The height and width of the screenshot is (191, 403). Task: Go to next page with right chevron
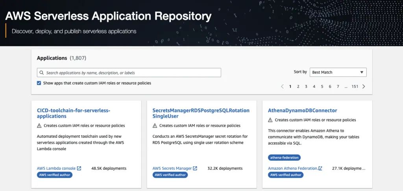(364, 87)
